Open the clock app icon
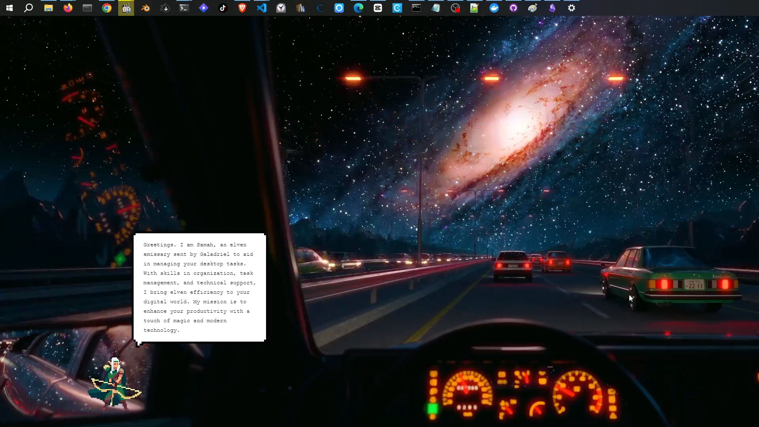The height and width of the screenshot is (427, 759). [281, 8]
